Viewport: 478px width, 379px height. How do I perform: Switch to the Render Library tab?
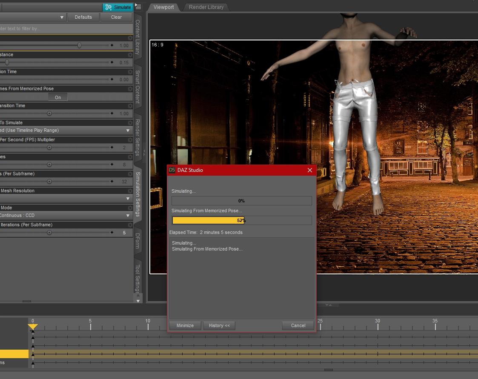click(206, 7)
